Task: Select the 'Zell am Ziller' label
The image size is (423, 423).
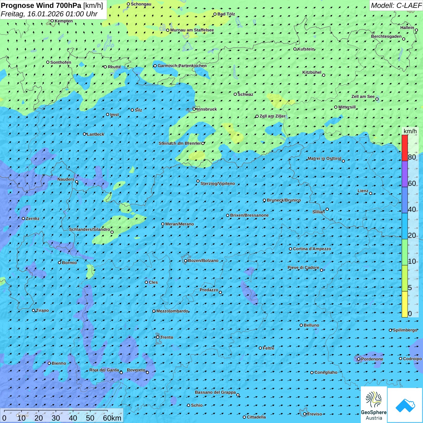Action: click(272, 116)
